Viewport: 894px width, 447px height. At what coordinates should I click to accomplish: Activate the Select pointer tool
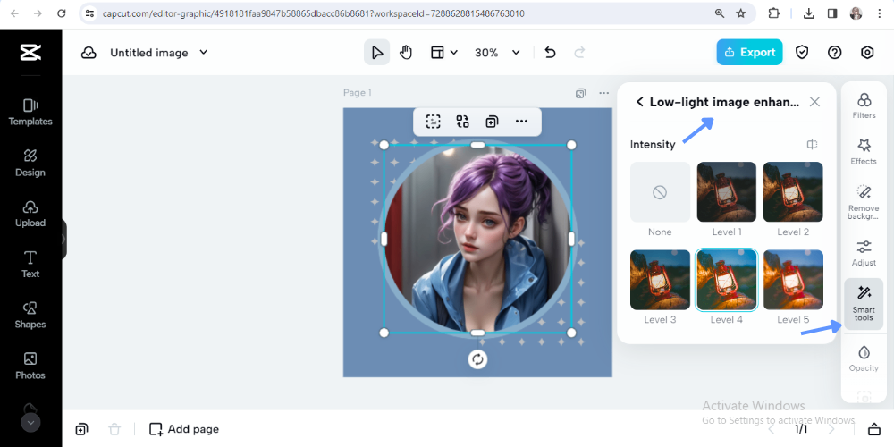pos(377,53)
